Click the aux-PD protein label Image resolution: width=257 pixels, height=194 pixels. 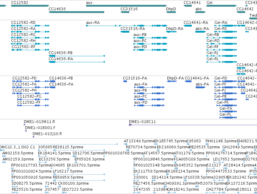point(141,102)
